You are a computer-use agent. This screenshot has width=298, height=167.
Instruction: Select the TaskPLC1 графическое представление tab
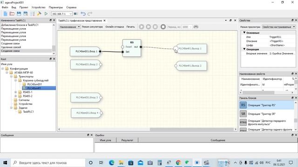[80, 20]
